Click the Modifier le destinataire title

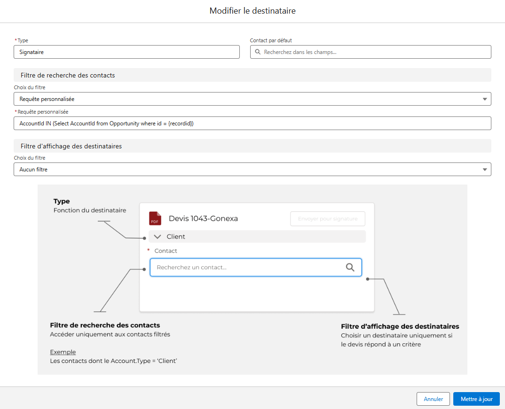252,11
